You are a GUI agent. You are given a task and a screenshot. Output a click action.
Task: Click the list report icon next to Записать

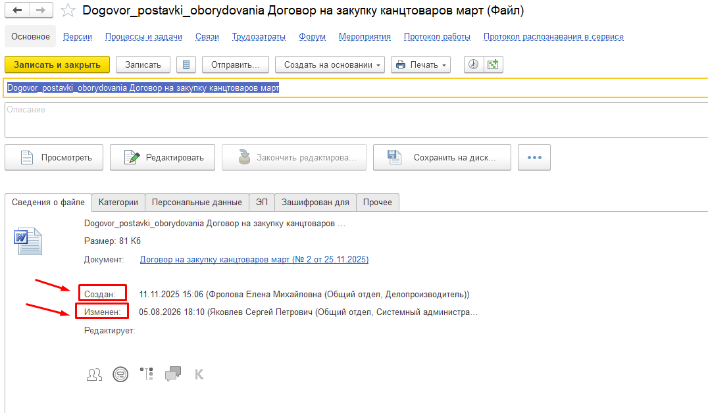click(186, 64)
